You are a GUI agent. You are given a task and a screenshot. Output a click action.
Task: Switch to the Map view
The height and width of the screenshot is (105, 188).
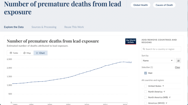27,53
